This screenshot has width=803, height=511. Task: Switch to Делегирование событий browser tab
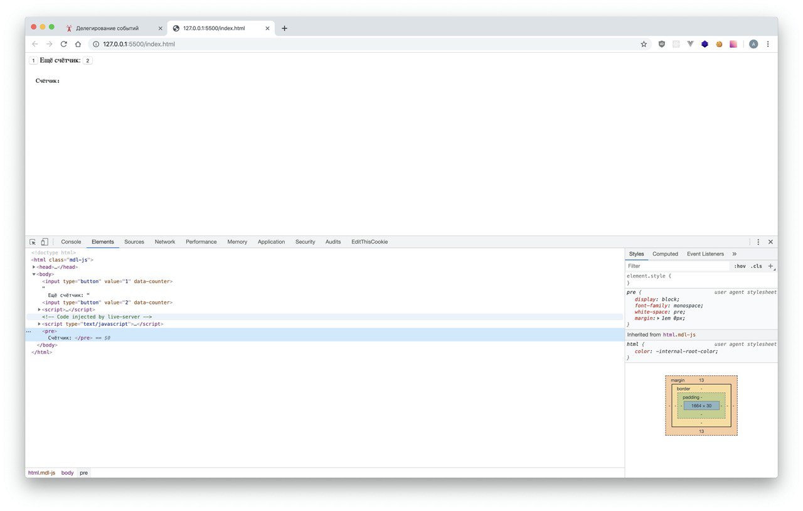pyautogui.click(x=107, y=28)
